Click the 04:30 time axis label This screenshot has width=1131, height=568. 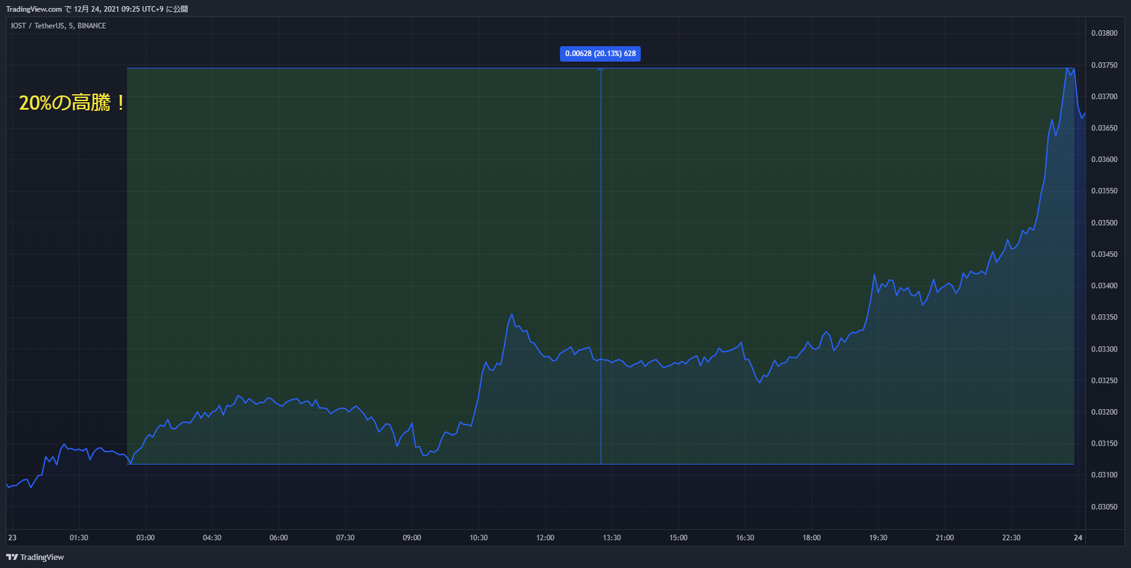click(212, 538)
